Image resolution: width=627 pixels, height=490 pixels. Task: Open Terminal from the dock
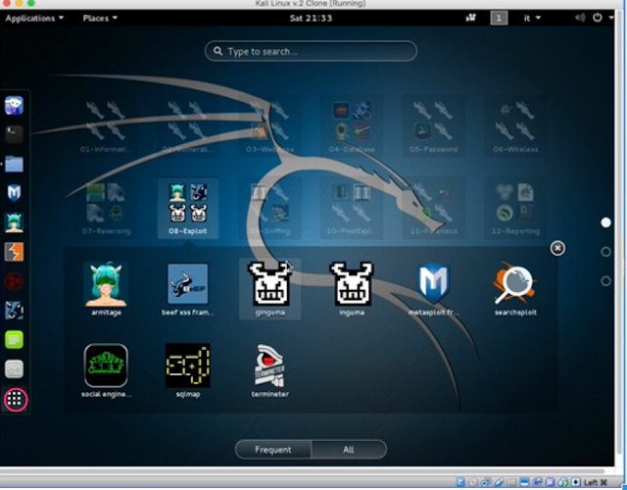(14, 134)
